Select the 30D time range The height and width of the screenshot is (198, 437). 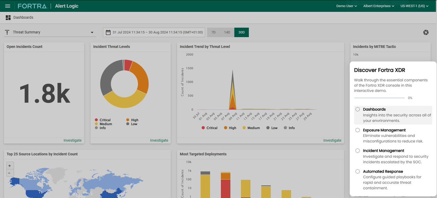[x=241, y=32]
